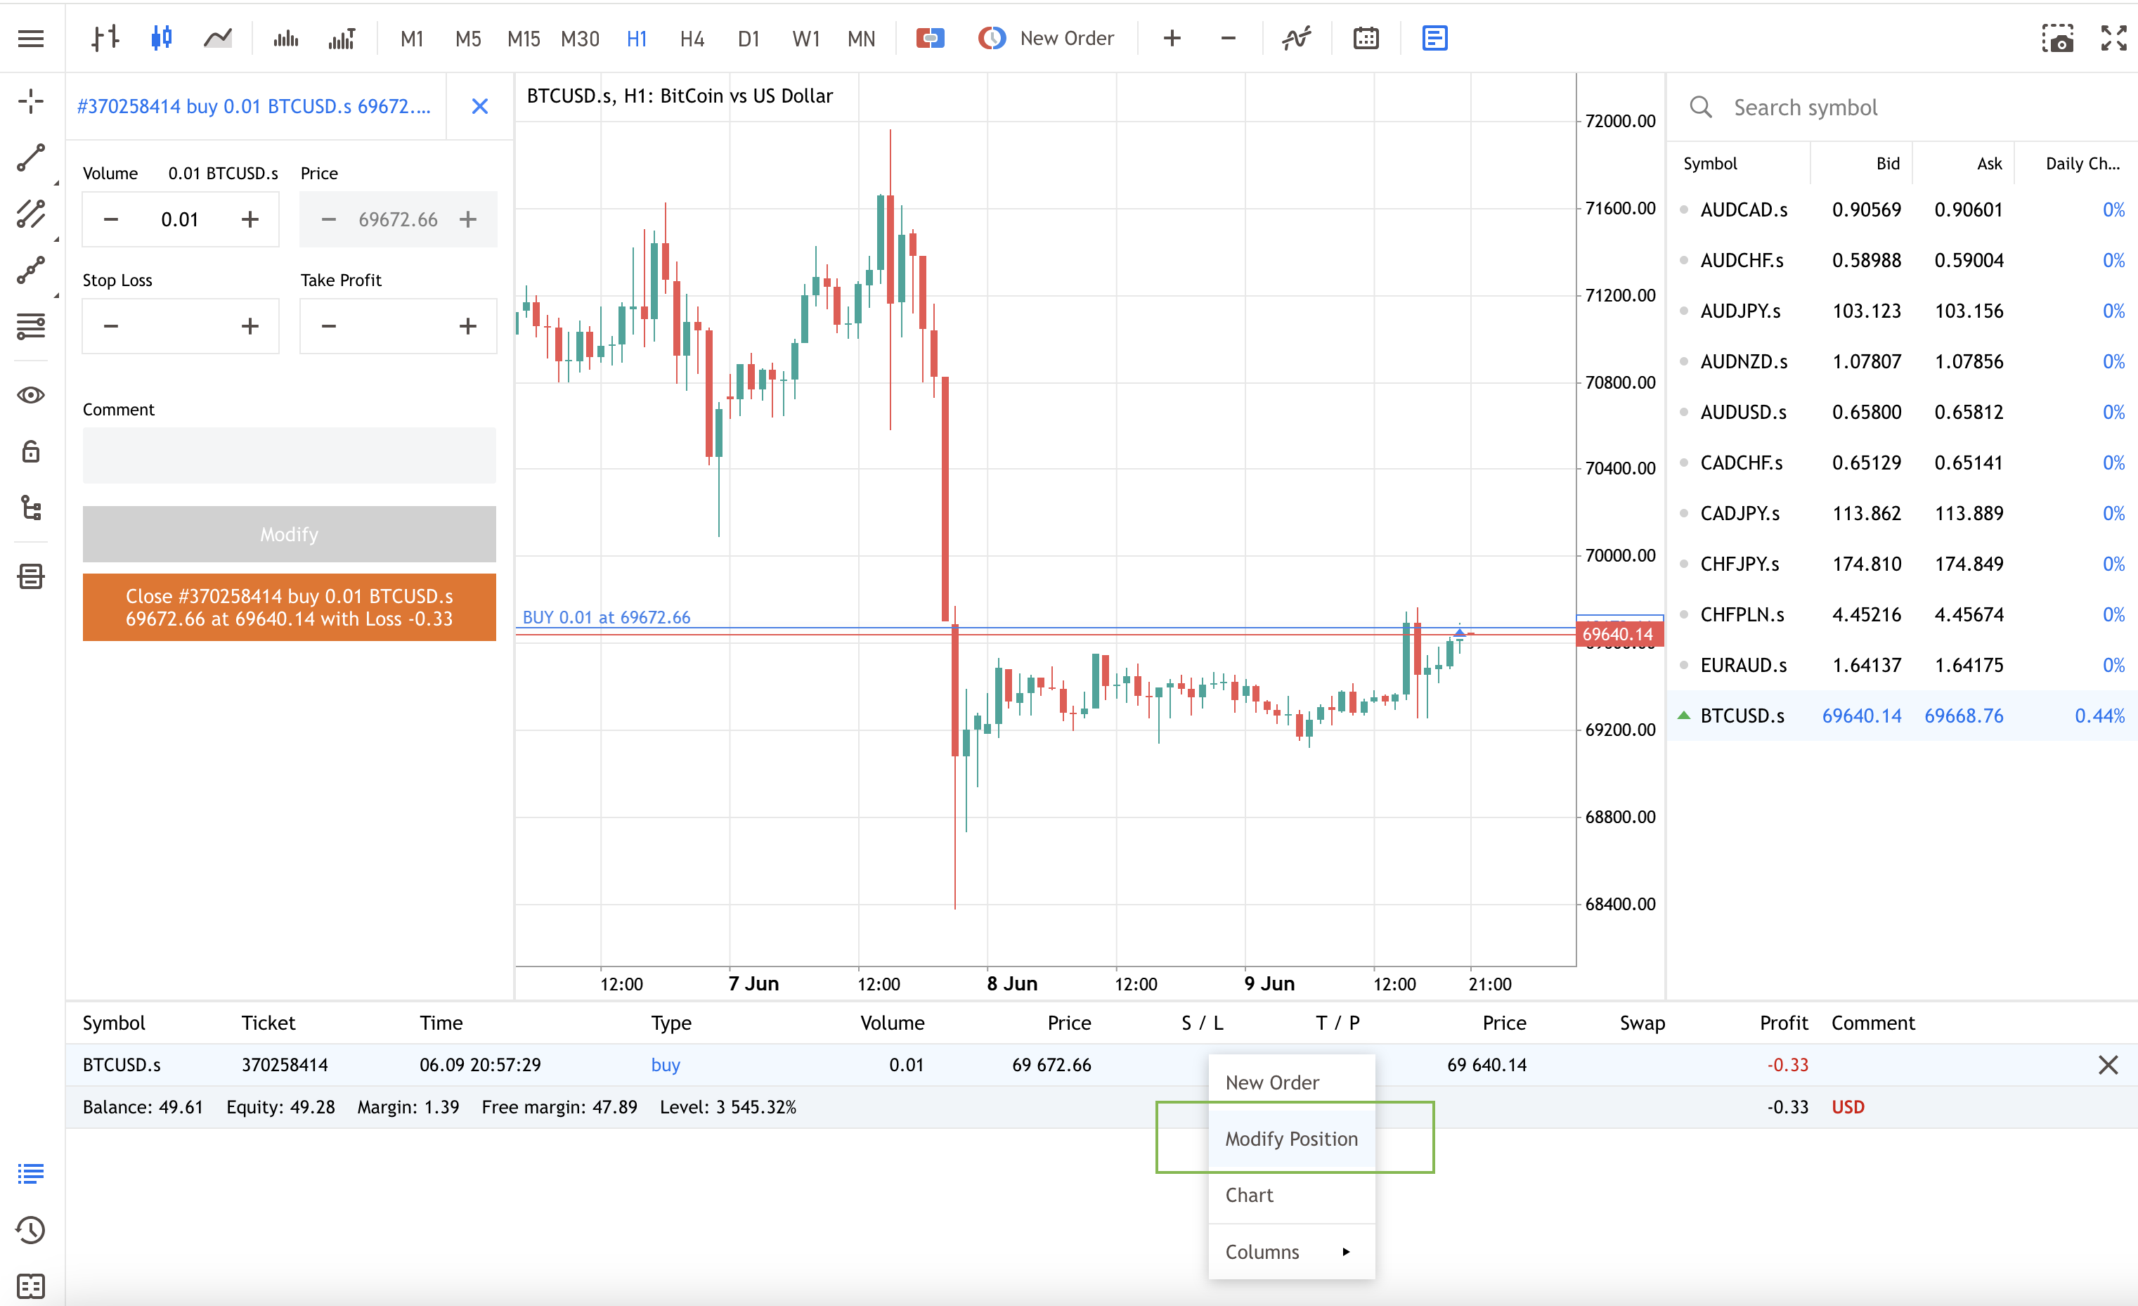The image size is (2138, 1306).
Task: Click ticket number 370258414 cell
Action: coord(285,1065)
